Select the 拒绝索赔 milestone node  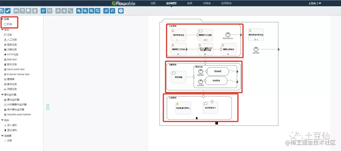click(x=216, y=80)
